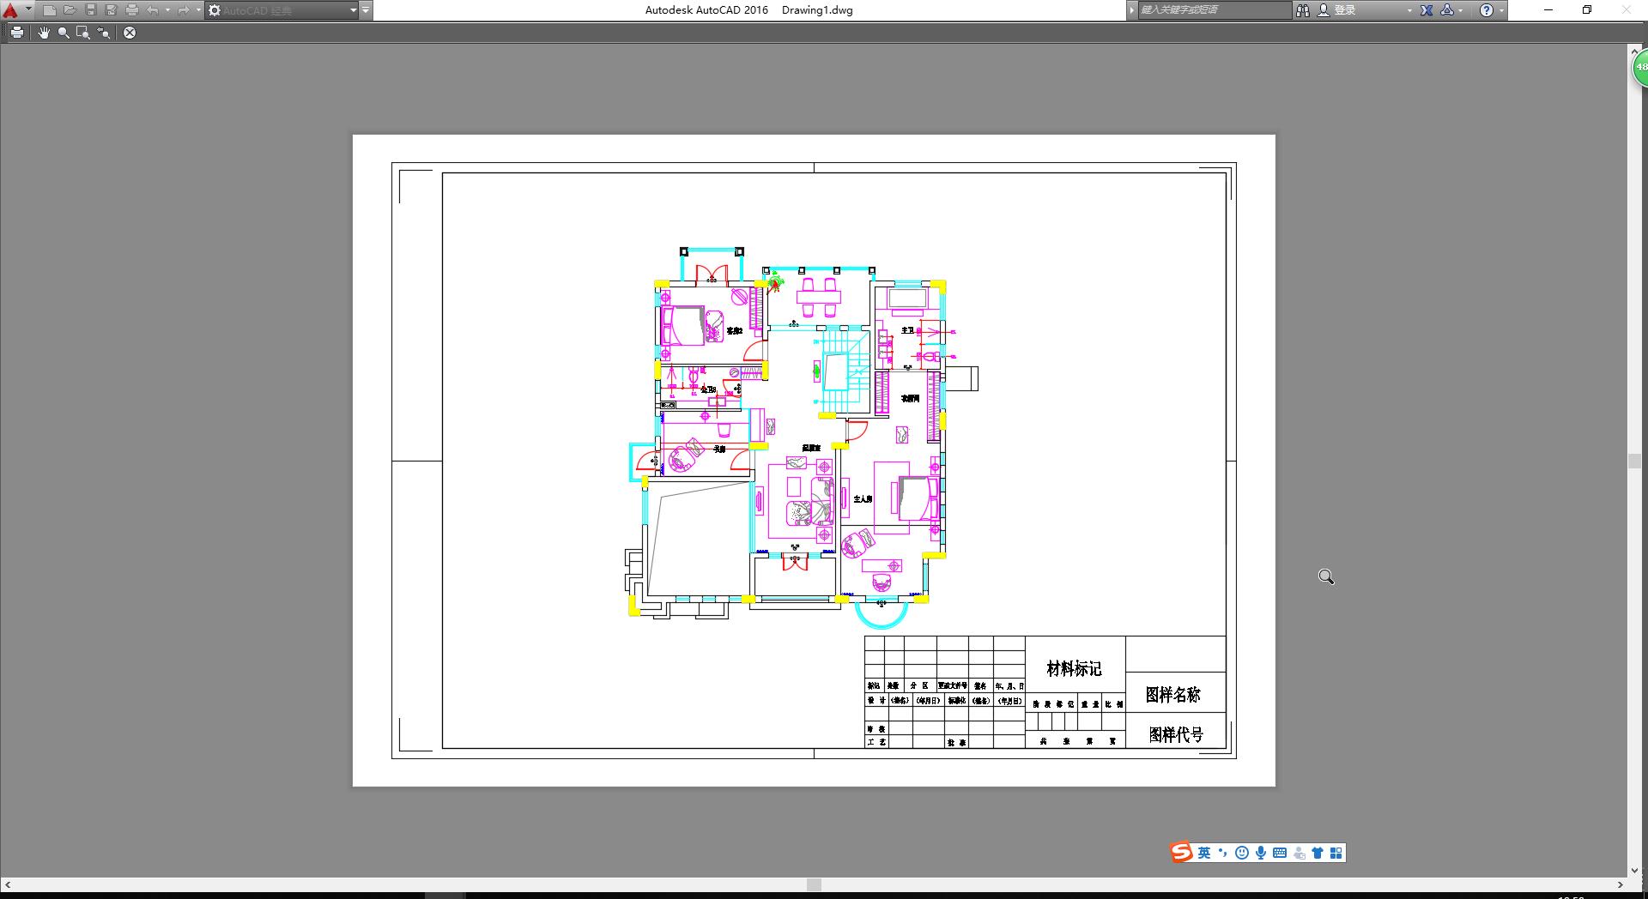Image resolution: width=1648 pixels, height=899 pixels.
Task: Click the Autodesk A360 triangle icon
Action: pyautogui.click(x=1447, y=10)
